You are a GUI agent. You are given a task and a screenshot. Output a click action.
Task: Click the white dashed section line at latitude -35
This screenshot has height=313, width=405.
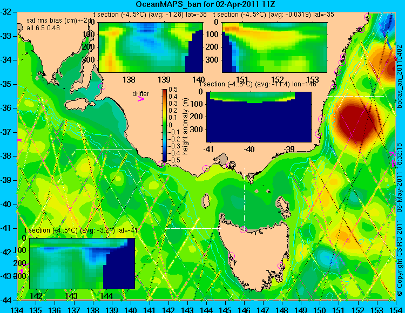point(356,96)
